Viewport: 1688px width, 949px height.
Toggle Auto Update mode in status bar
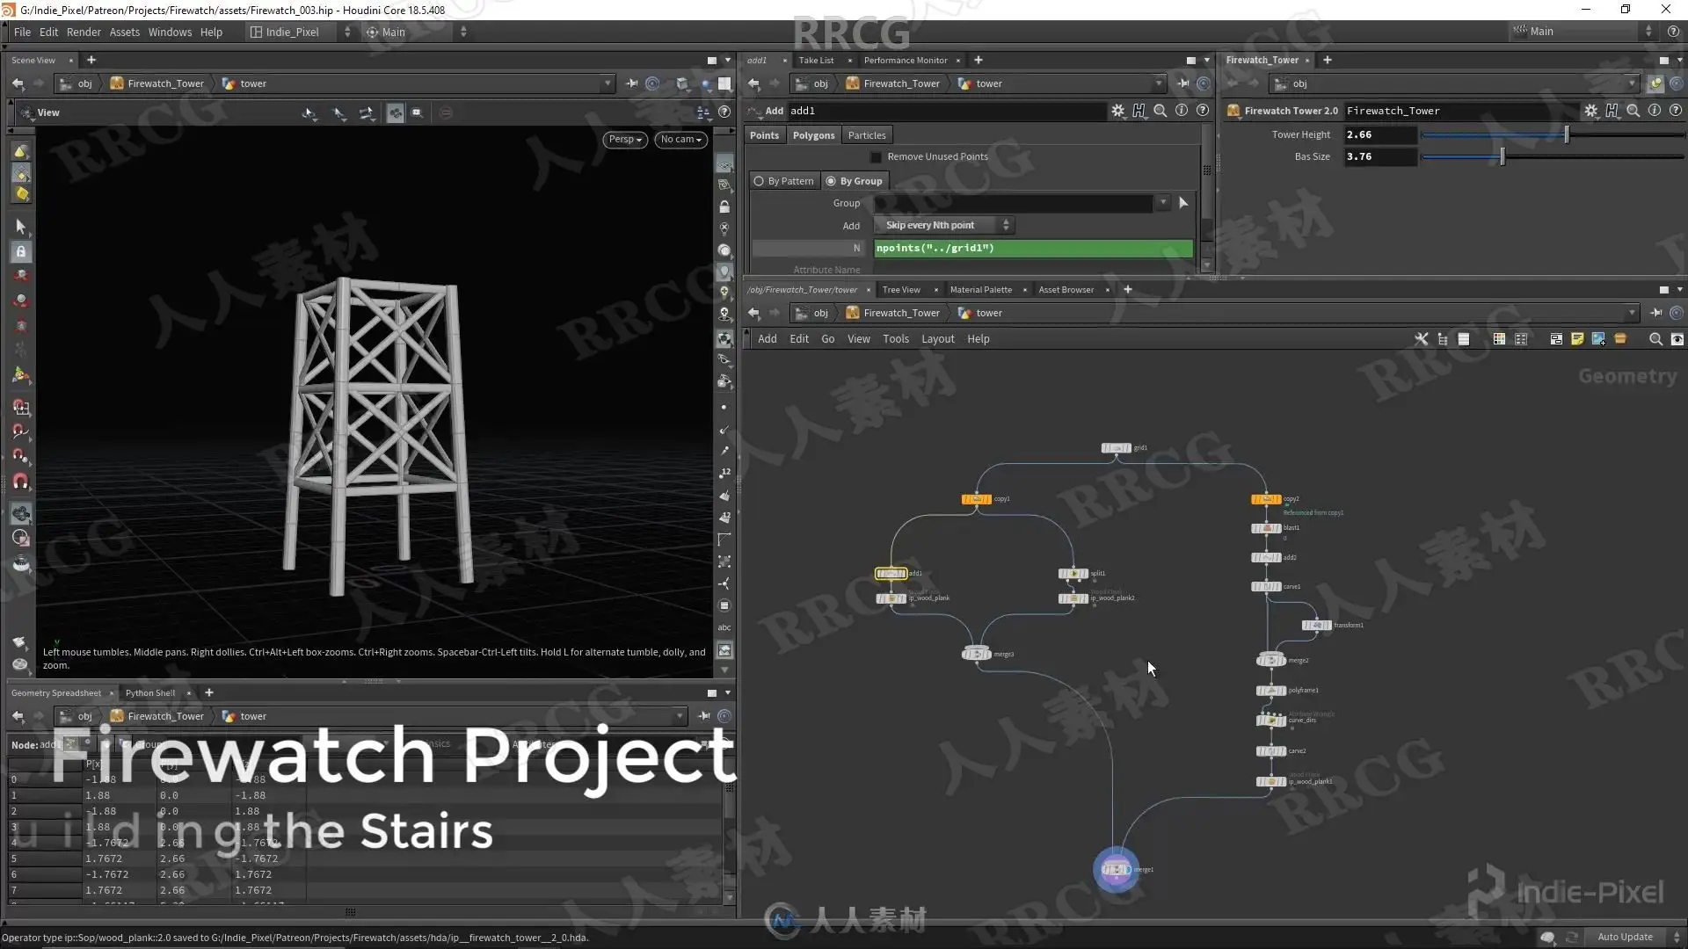(x=1625, y=937)
